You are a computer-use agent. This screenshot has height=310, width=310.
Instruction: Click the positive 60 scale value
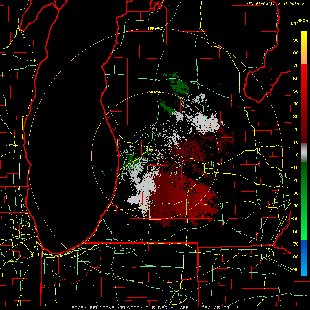click(296, 79)
